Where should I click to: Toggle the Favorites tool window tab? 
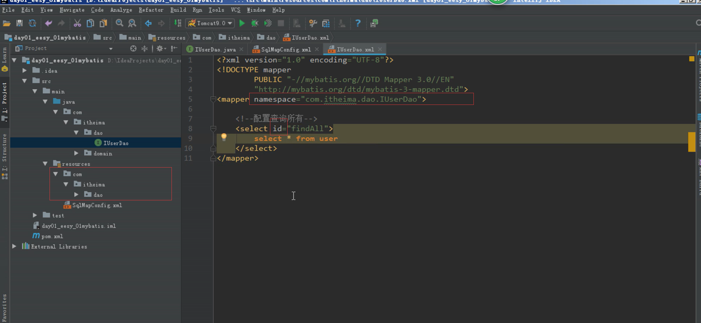(4, 307)
